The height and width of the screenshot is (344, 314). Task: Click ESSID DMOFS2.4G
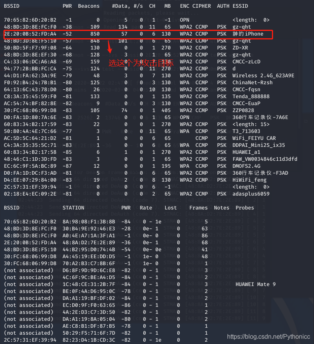click(x=246, y=166)
